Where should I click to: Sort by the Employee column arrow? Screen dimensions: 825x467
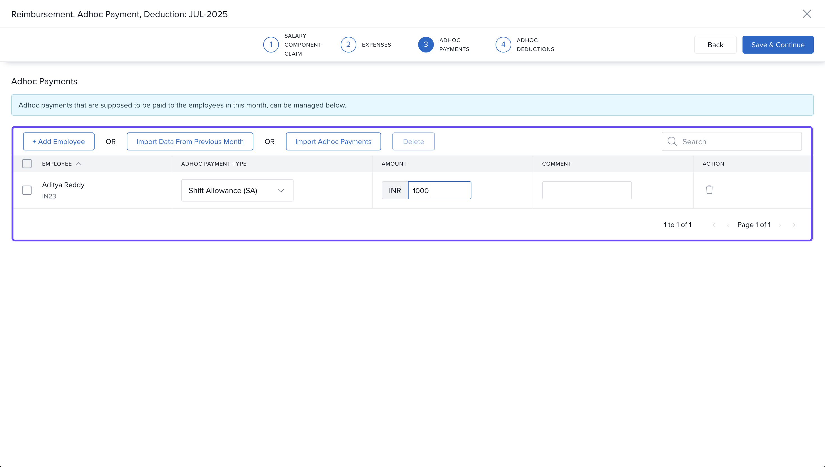(79, 164)
